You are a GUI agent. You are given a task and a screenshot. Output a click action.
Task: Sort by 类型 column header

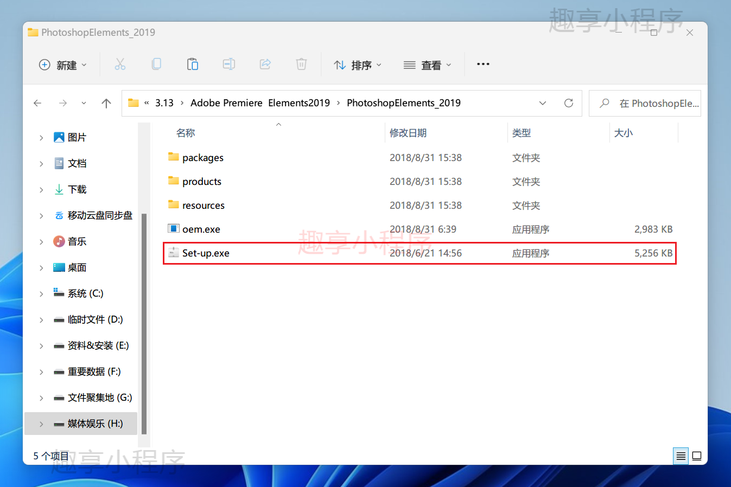pyautogui.click(x=522, y=133)
